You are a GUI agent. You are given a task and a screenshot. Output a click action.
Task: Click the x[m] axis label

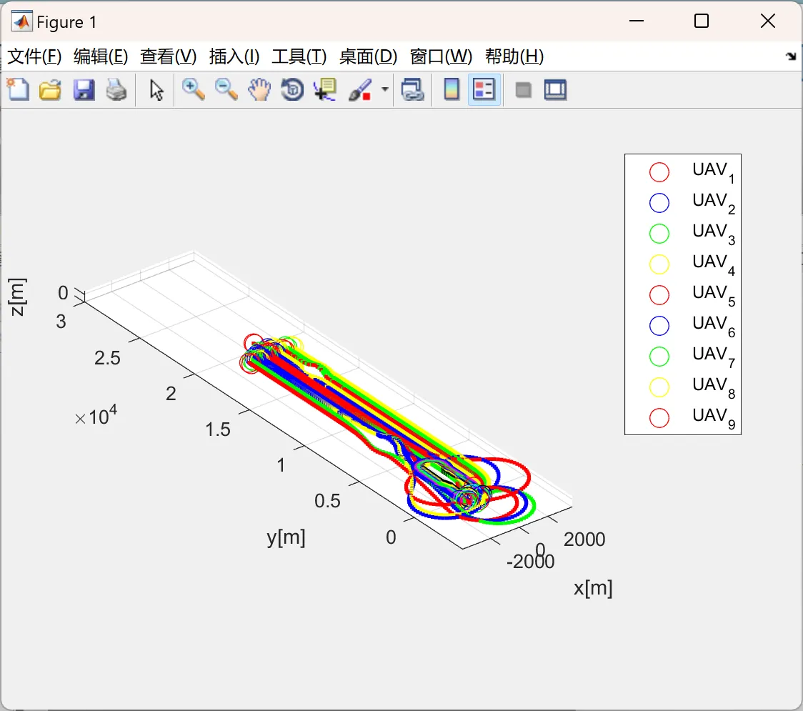[593, 587]
